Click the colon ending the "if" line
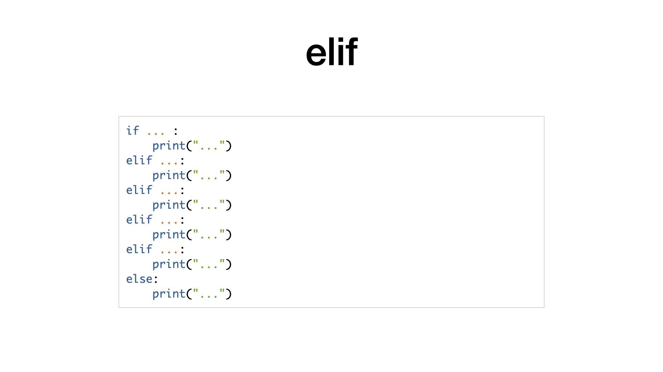Viewport: 663px width, 372px height. click(176, 131)
